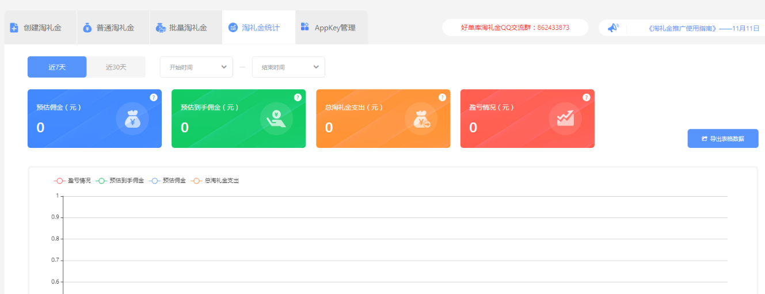Click the 预估佣金（元）card label
Image resolution: width=765 pixels, height=294 pixels.
(59, 107)
